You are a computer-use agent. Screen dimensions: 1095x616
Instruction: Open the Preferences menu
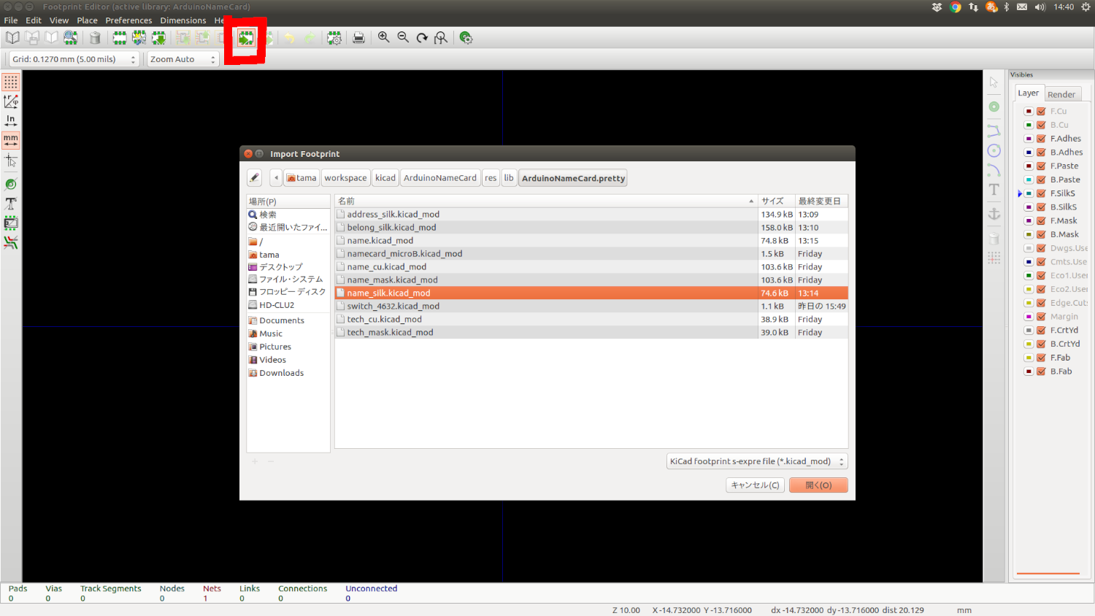click(x=128, y=20)
